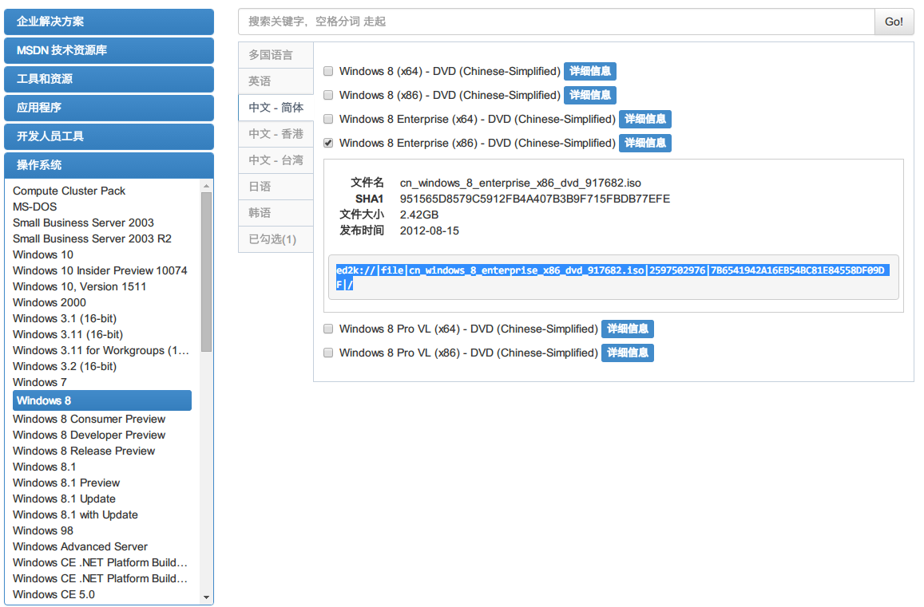Expand 企业解决方案 section
The image size is (924, 607).
coord(109,22)
